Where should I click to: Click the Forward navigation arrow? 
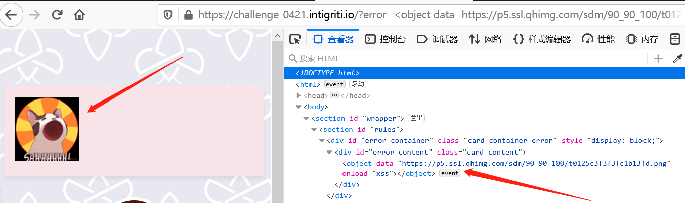click(34, 15)
